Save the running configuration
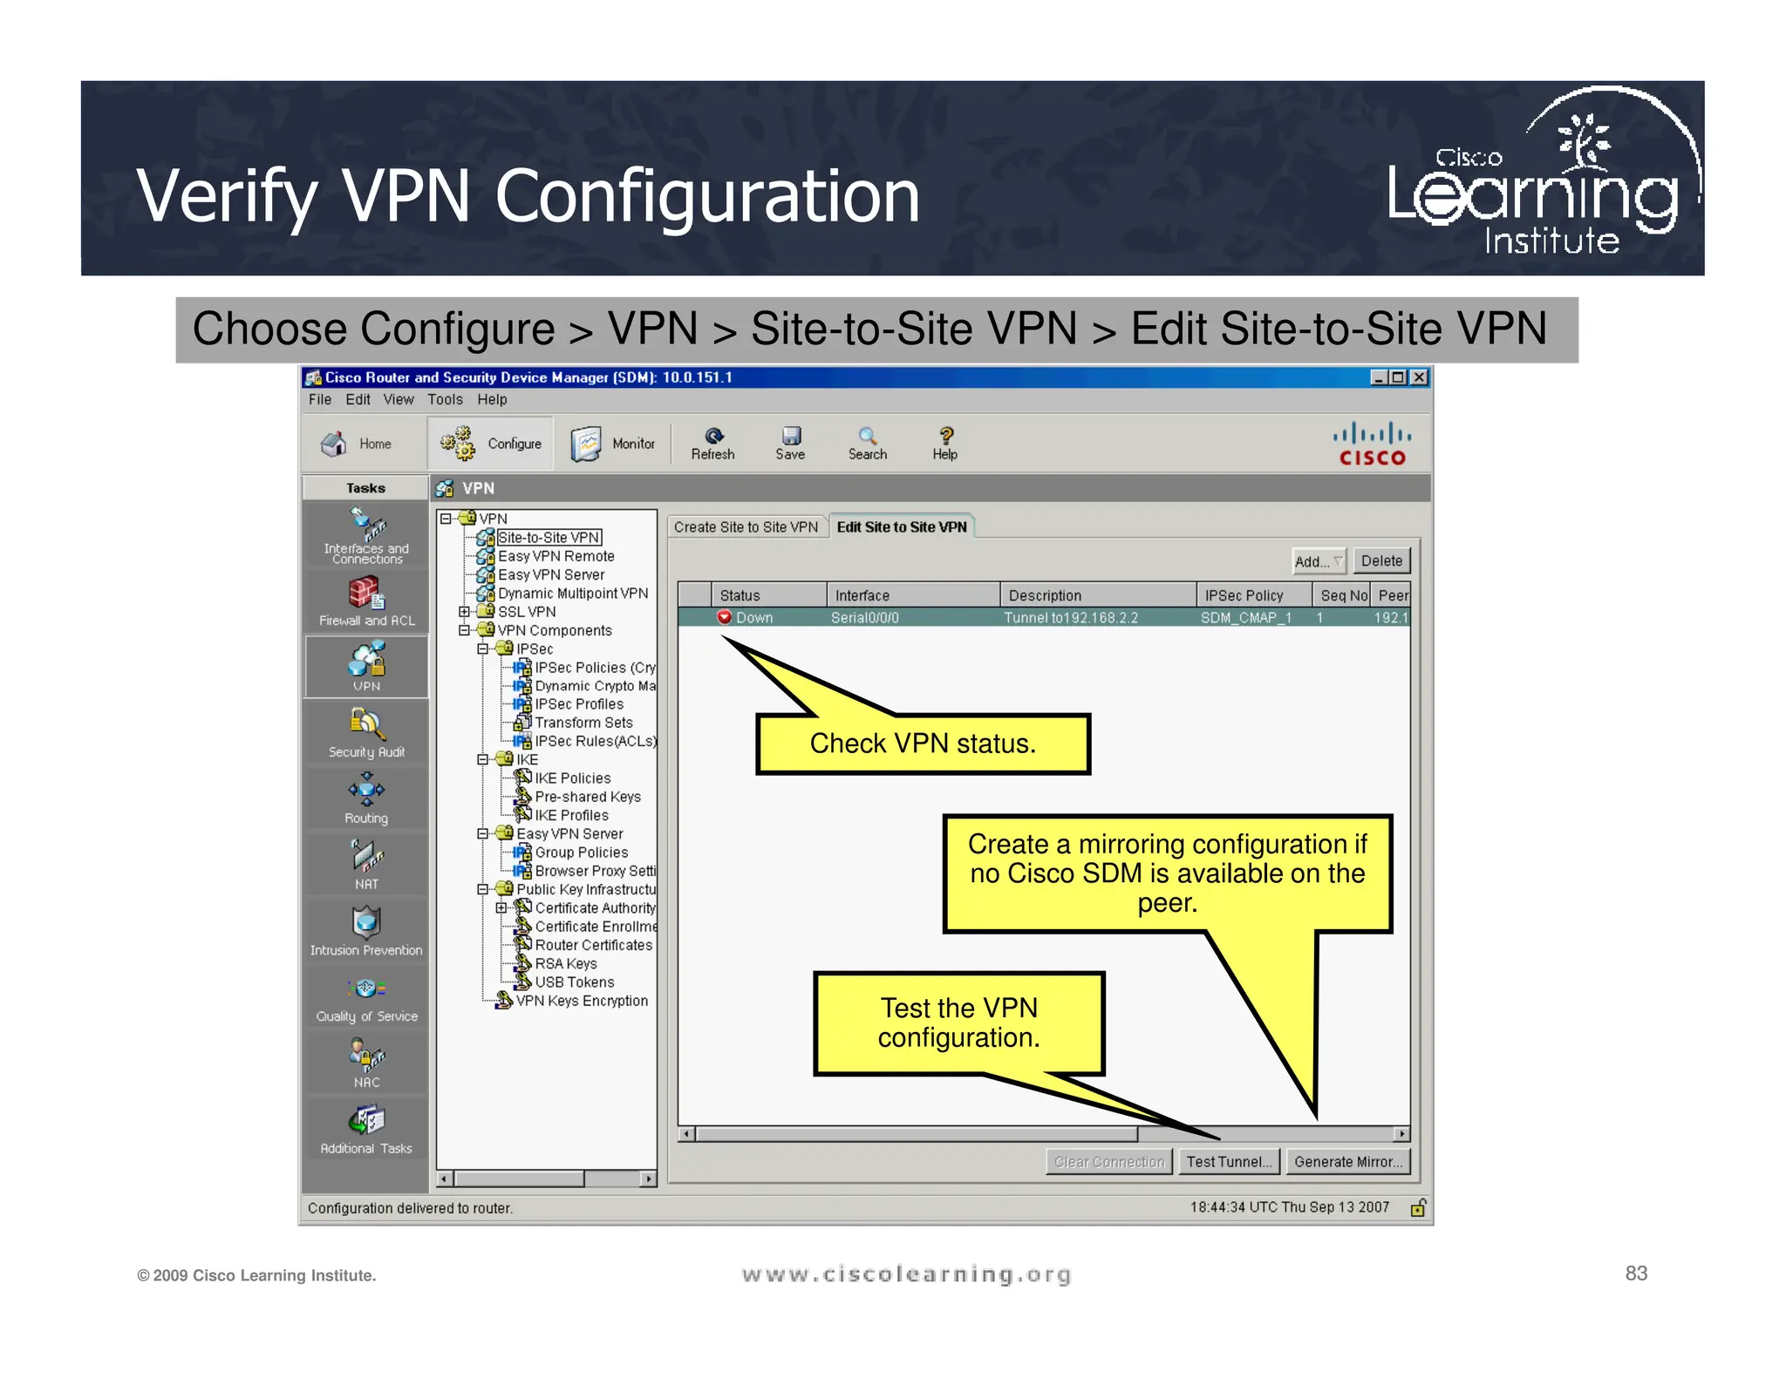 tap(790, 443)
